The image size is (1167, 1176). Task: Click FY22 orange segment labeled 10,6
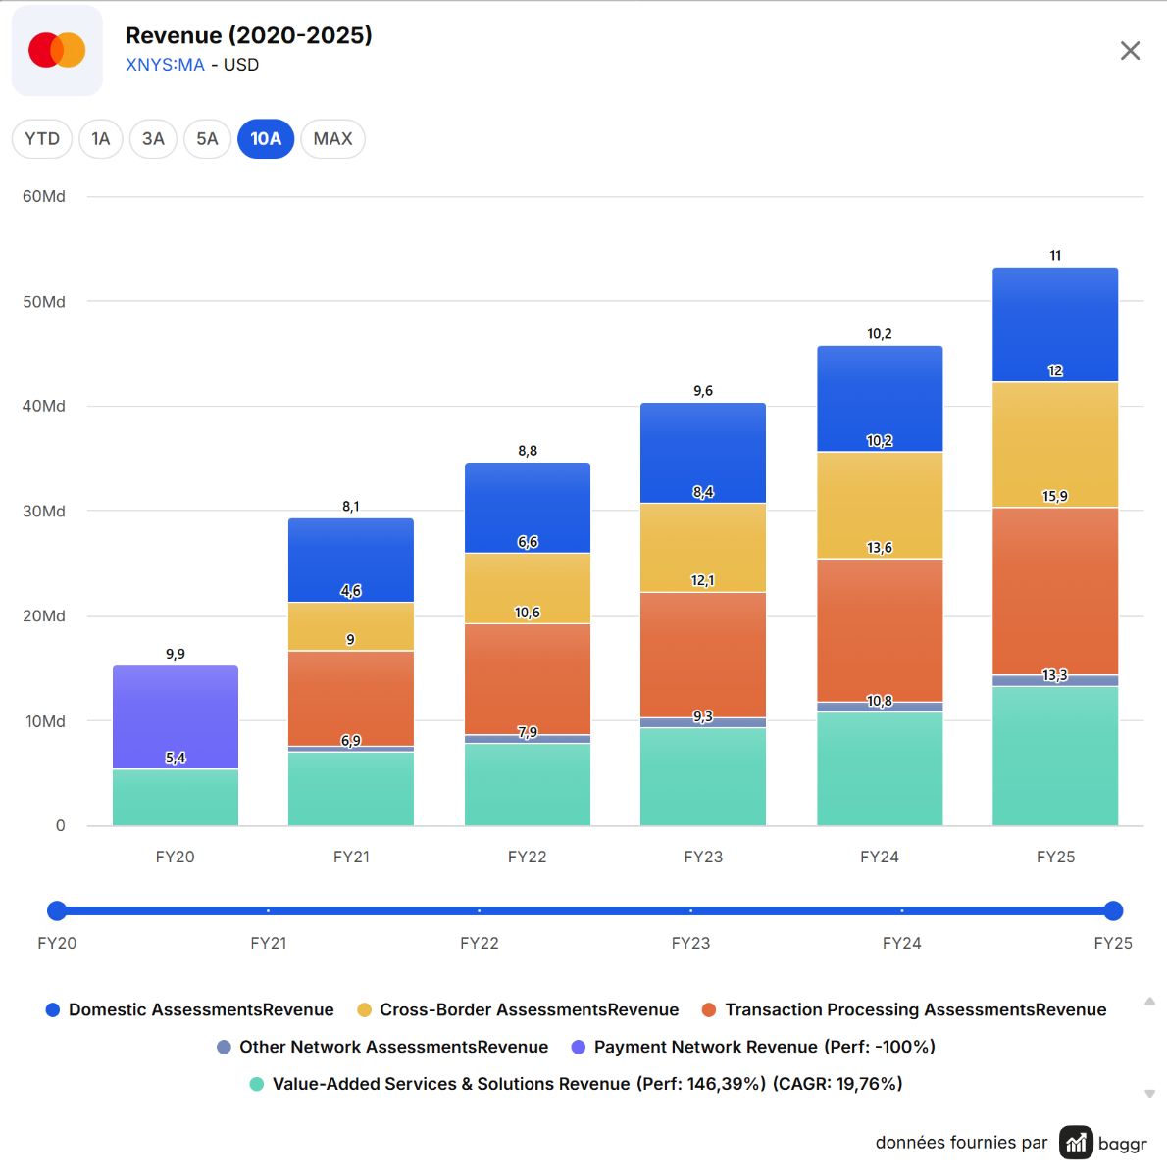(528, 679)
